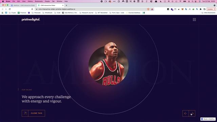Open the Window menu

click(x=59, y=1)
